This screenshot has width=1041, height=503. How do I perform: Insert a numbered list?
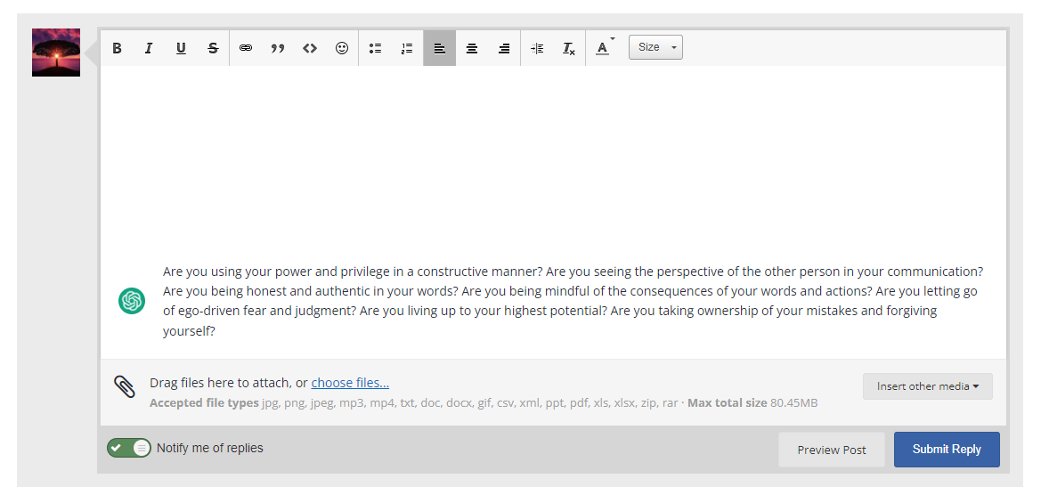[x=407, y=48]
